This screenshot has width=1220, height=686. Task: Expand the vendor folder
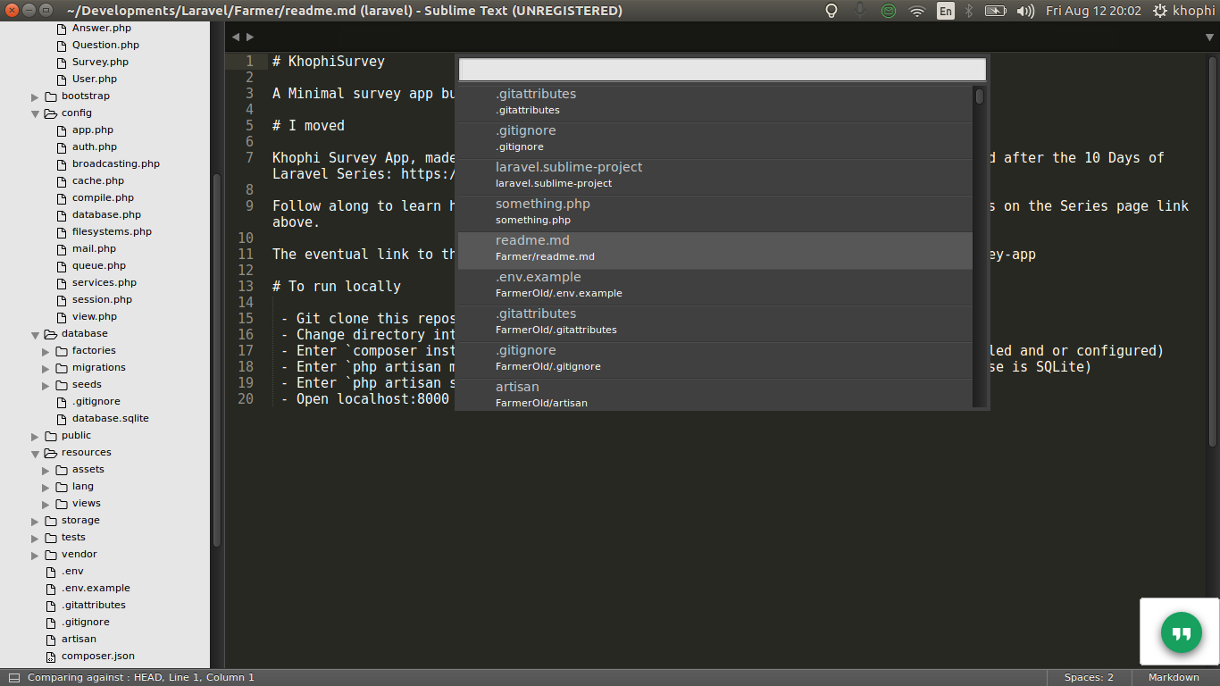(36, 555)
